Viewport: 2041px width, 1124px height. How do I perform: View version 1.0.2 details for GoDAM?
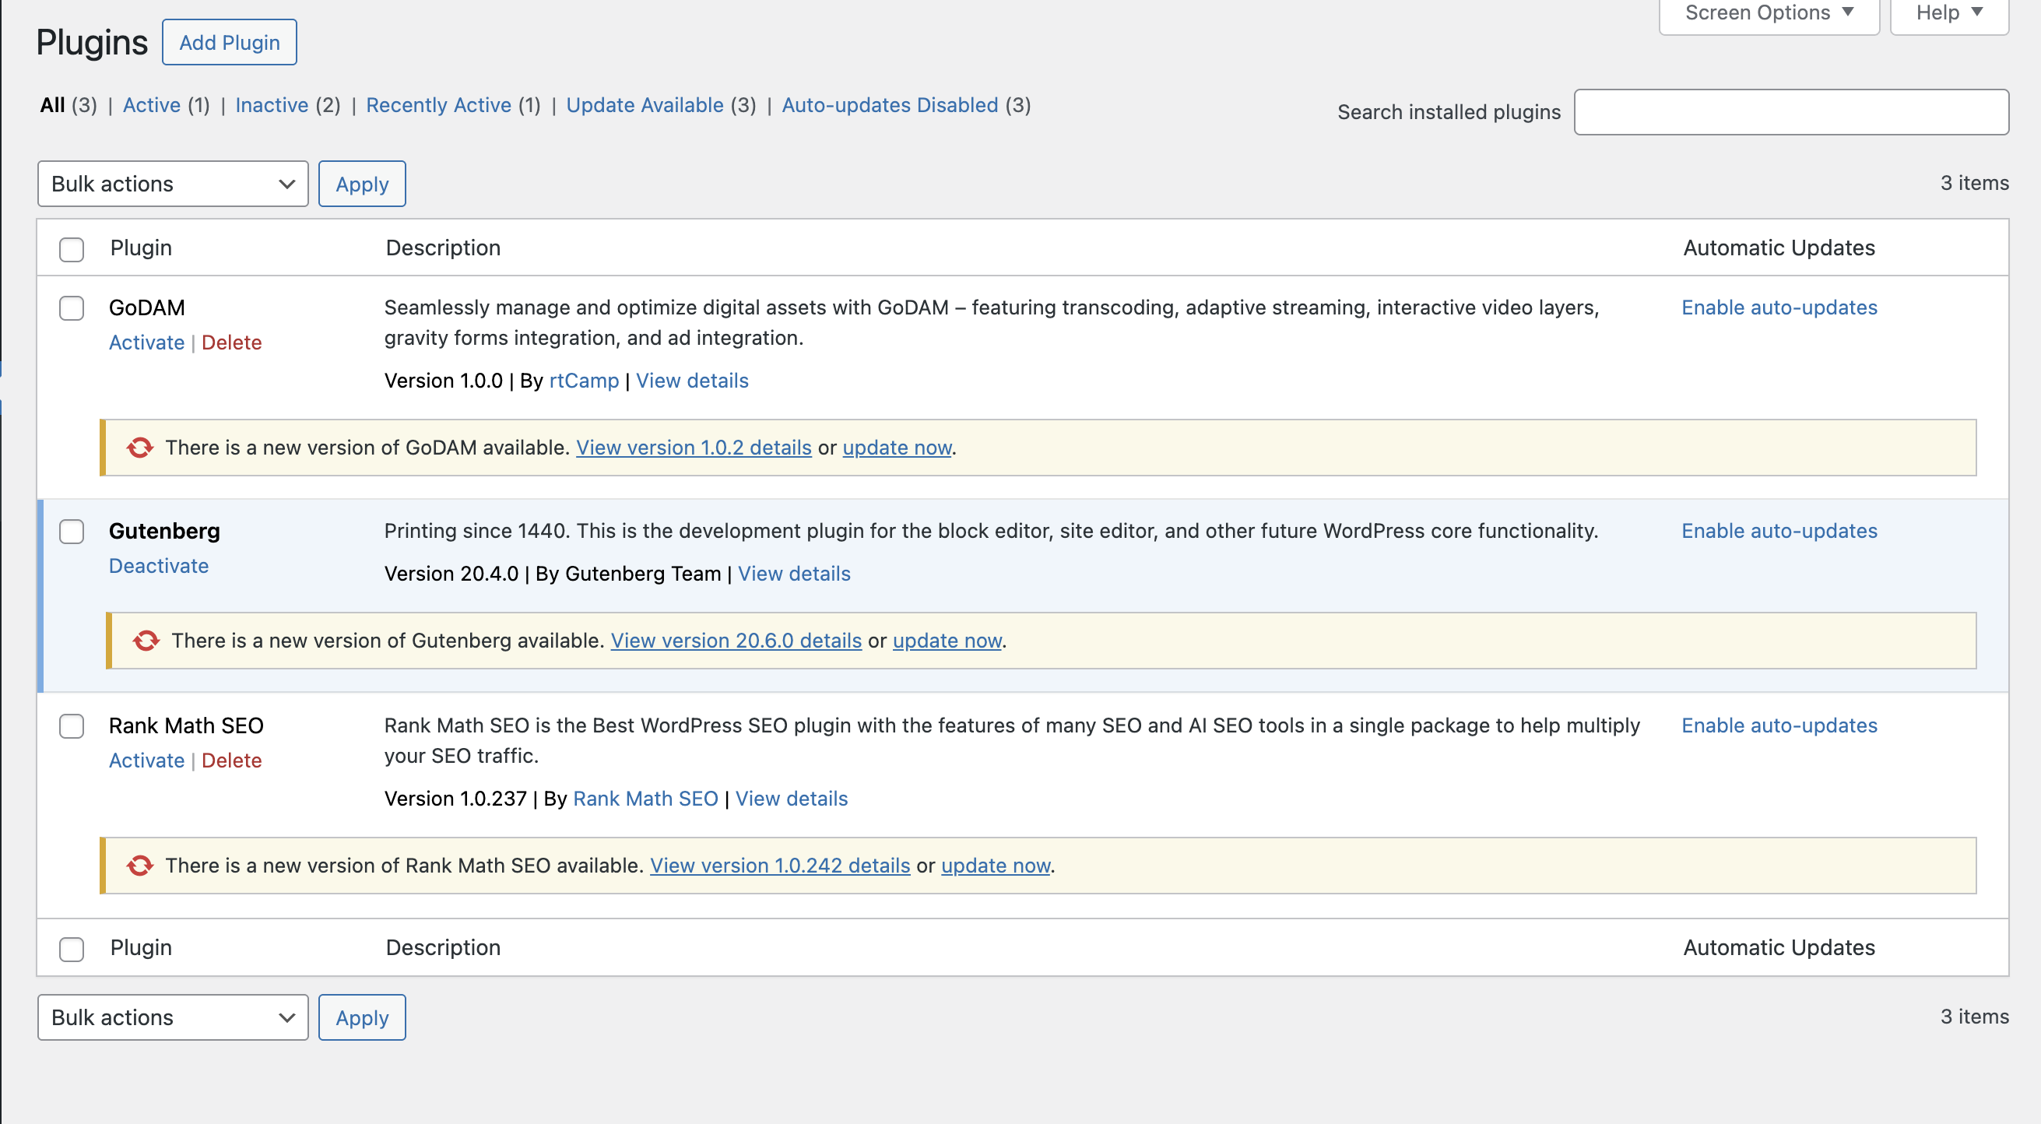tap(694, 448)
